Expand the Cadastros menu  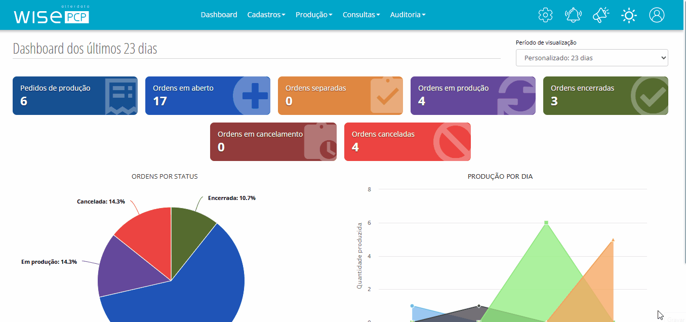pos(266,15)
